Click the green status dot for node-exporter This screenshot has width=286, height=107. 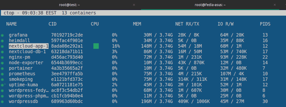2,63
